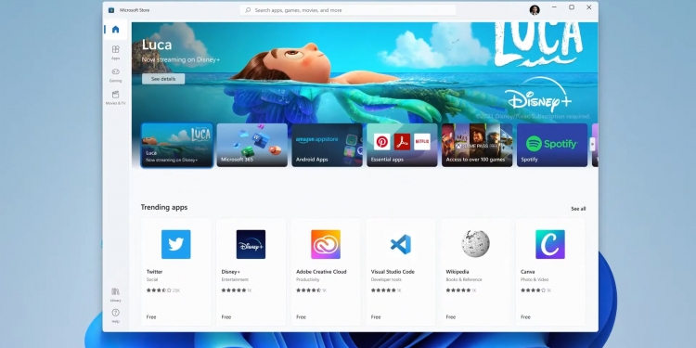The image size is (696, 348).
Task: Open the Help icon
Action: (115, 313)
